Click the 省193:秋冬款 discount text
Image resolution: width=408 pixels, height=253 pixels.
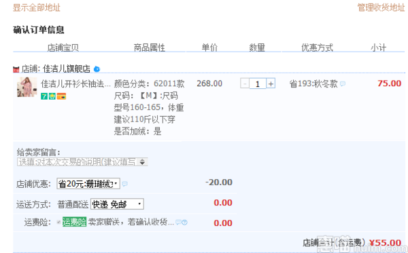313,83
